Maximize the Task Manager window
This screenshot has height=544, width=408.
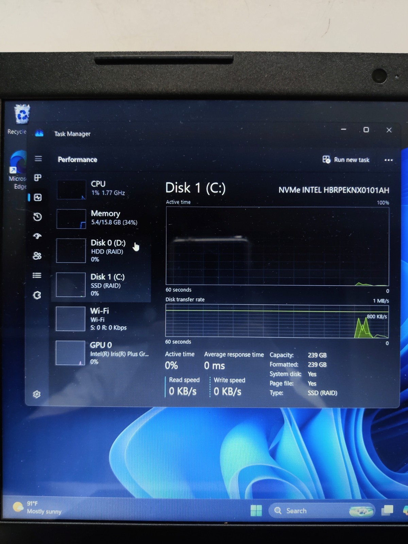pos(366,130)
